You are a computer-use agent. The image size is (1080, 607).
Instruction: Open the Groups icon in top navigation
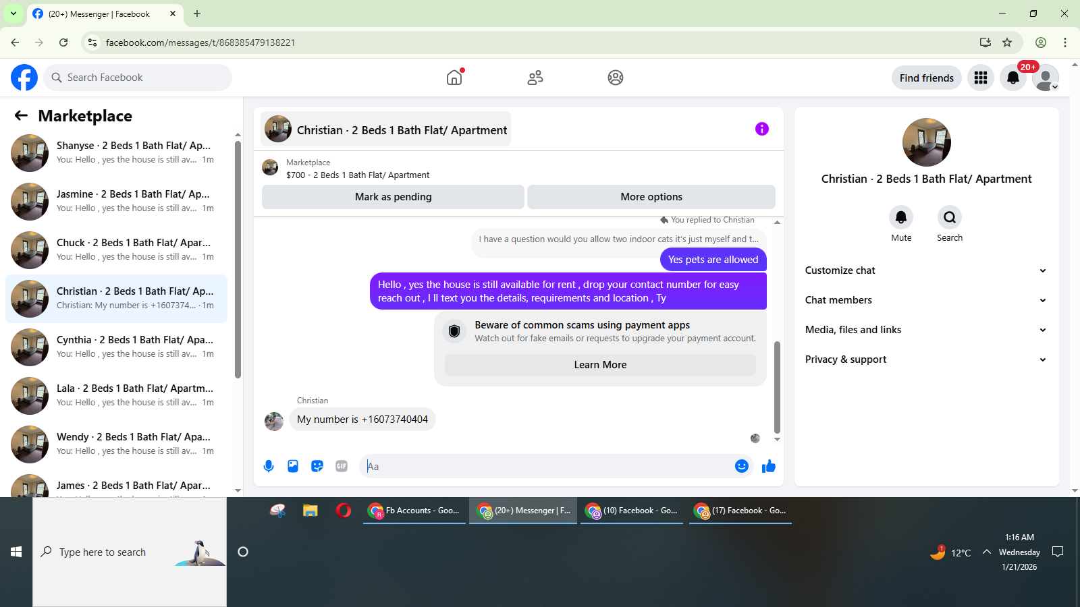tap(616, 78)
